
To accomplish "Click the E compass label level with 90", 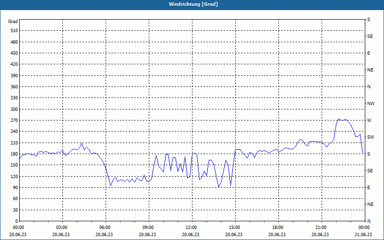I will (369, 188).
